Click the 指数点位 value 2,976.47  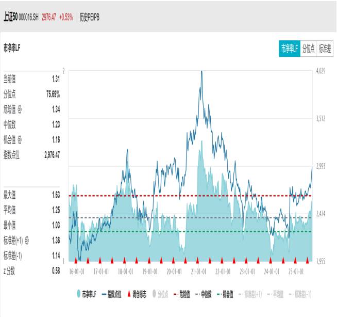click(x=52, y=155)
